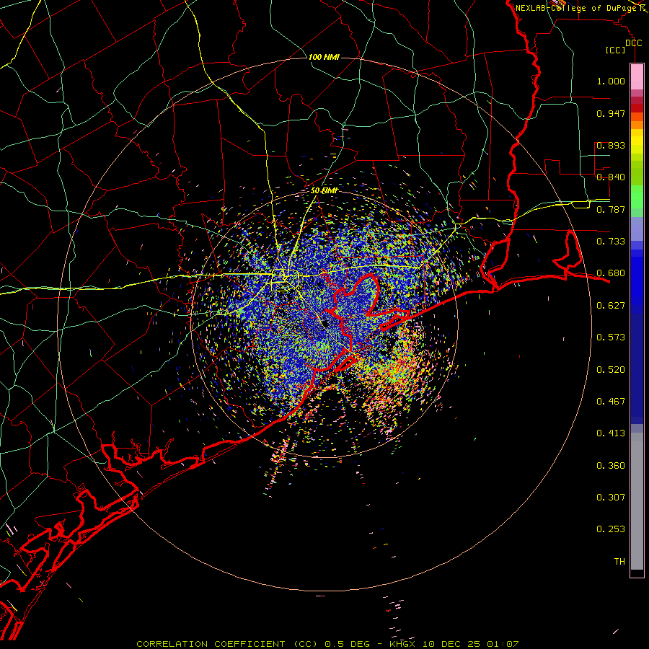Select the bright green swatch on the color bar
The image size is (649, 649).
coord(637,197)
